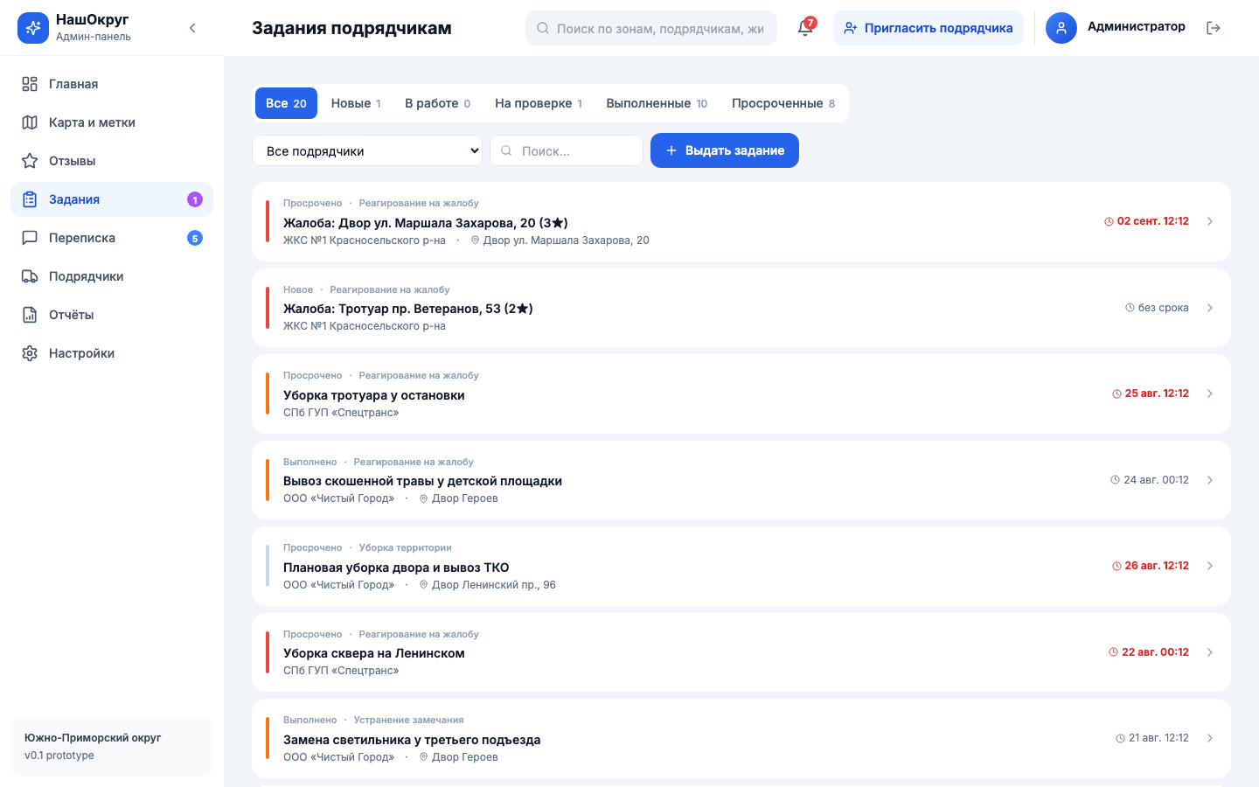
Task: Click the Переписка badge showing 5
Action: [195, 238]
